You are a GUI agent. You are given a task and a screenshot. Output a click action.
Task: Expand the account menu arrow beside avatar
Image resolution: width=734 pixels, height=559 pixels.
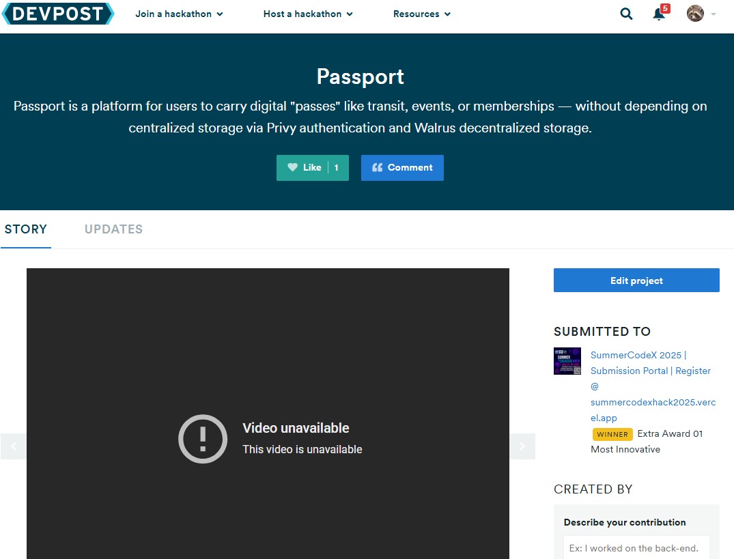(714, 14)
